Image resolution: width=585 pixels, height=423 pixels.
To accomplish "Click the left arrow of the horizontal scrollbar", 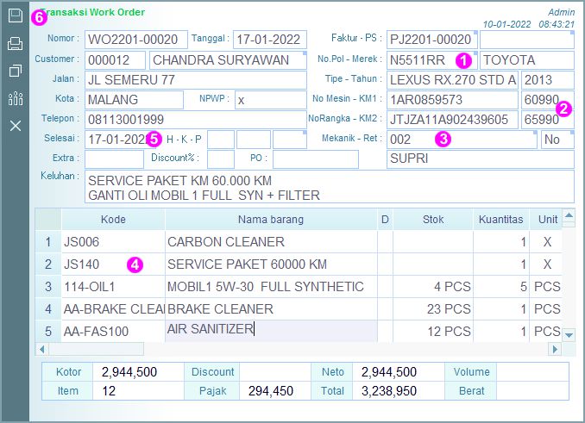I will pyautogui.click(x=40, y=349).
